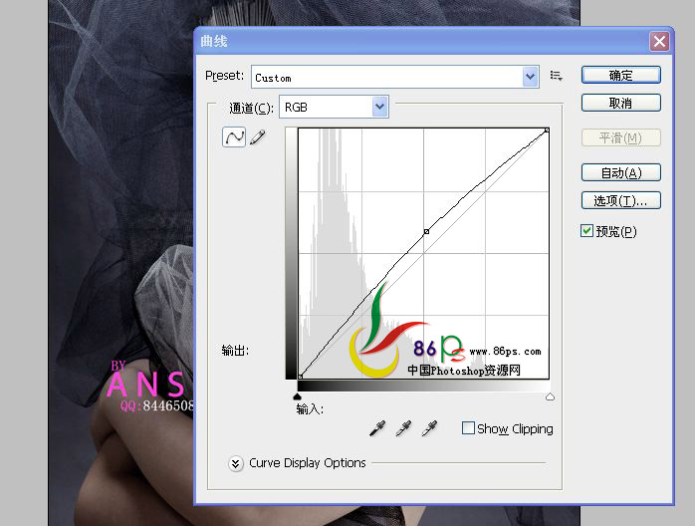The image size is (695, 526).
Task: Select the top-right curve endpoint
Action: tap(547, 130)
